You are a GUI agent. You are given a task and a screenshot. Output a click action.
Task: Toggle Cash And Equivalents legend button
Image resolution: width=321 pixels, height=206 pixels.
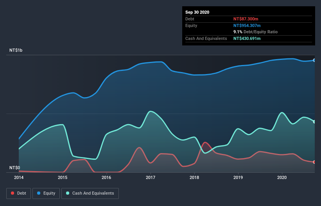90,193
